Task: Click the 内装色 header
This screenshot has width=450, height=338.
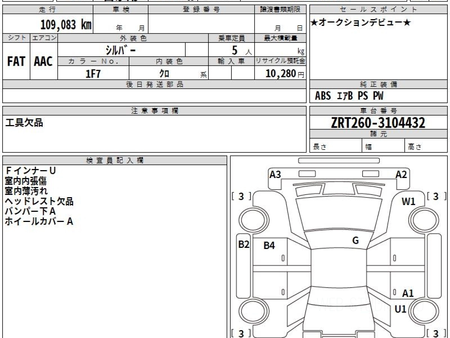Action: [169, 61]
